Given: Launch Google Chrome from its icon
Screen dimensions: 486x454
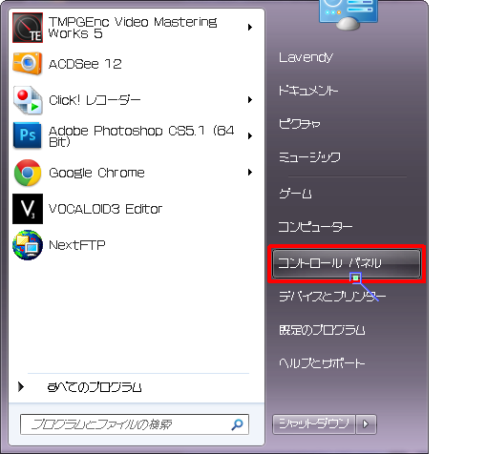Looking at the screenshot, I should (x=28, y=173).
